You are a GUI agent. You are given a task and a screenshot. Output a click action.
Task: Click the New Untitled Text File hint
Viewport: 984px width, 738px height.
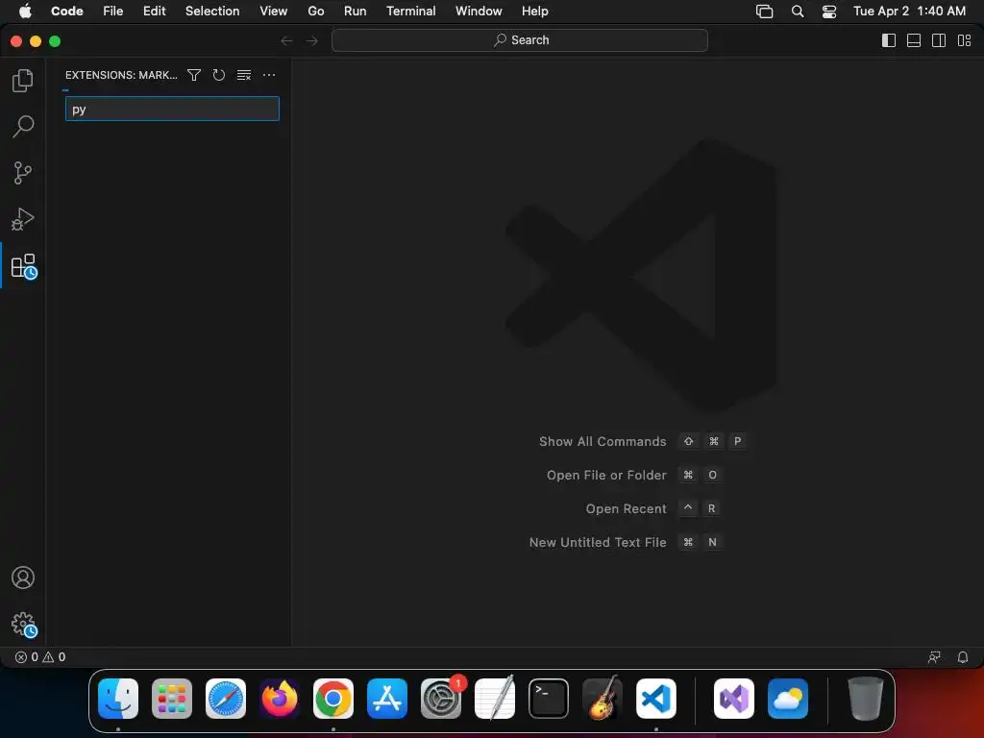598,542
